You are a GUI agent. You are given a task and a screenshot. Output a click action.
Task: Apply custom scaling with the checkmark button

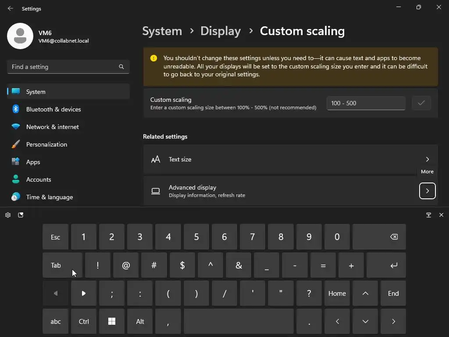coord(421,103)
